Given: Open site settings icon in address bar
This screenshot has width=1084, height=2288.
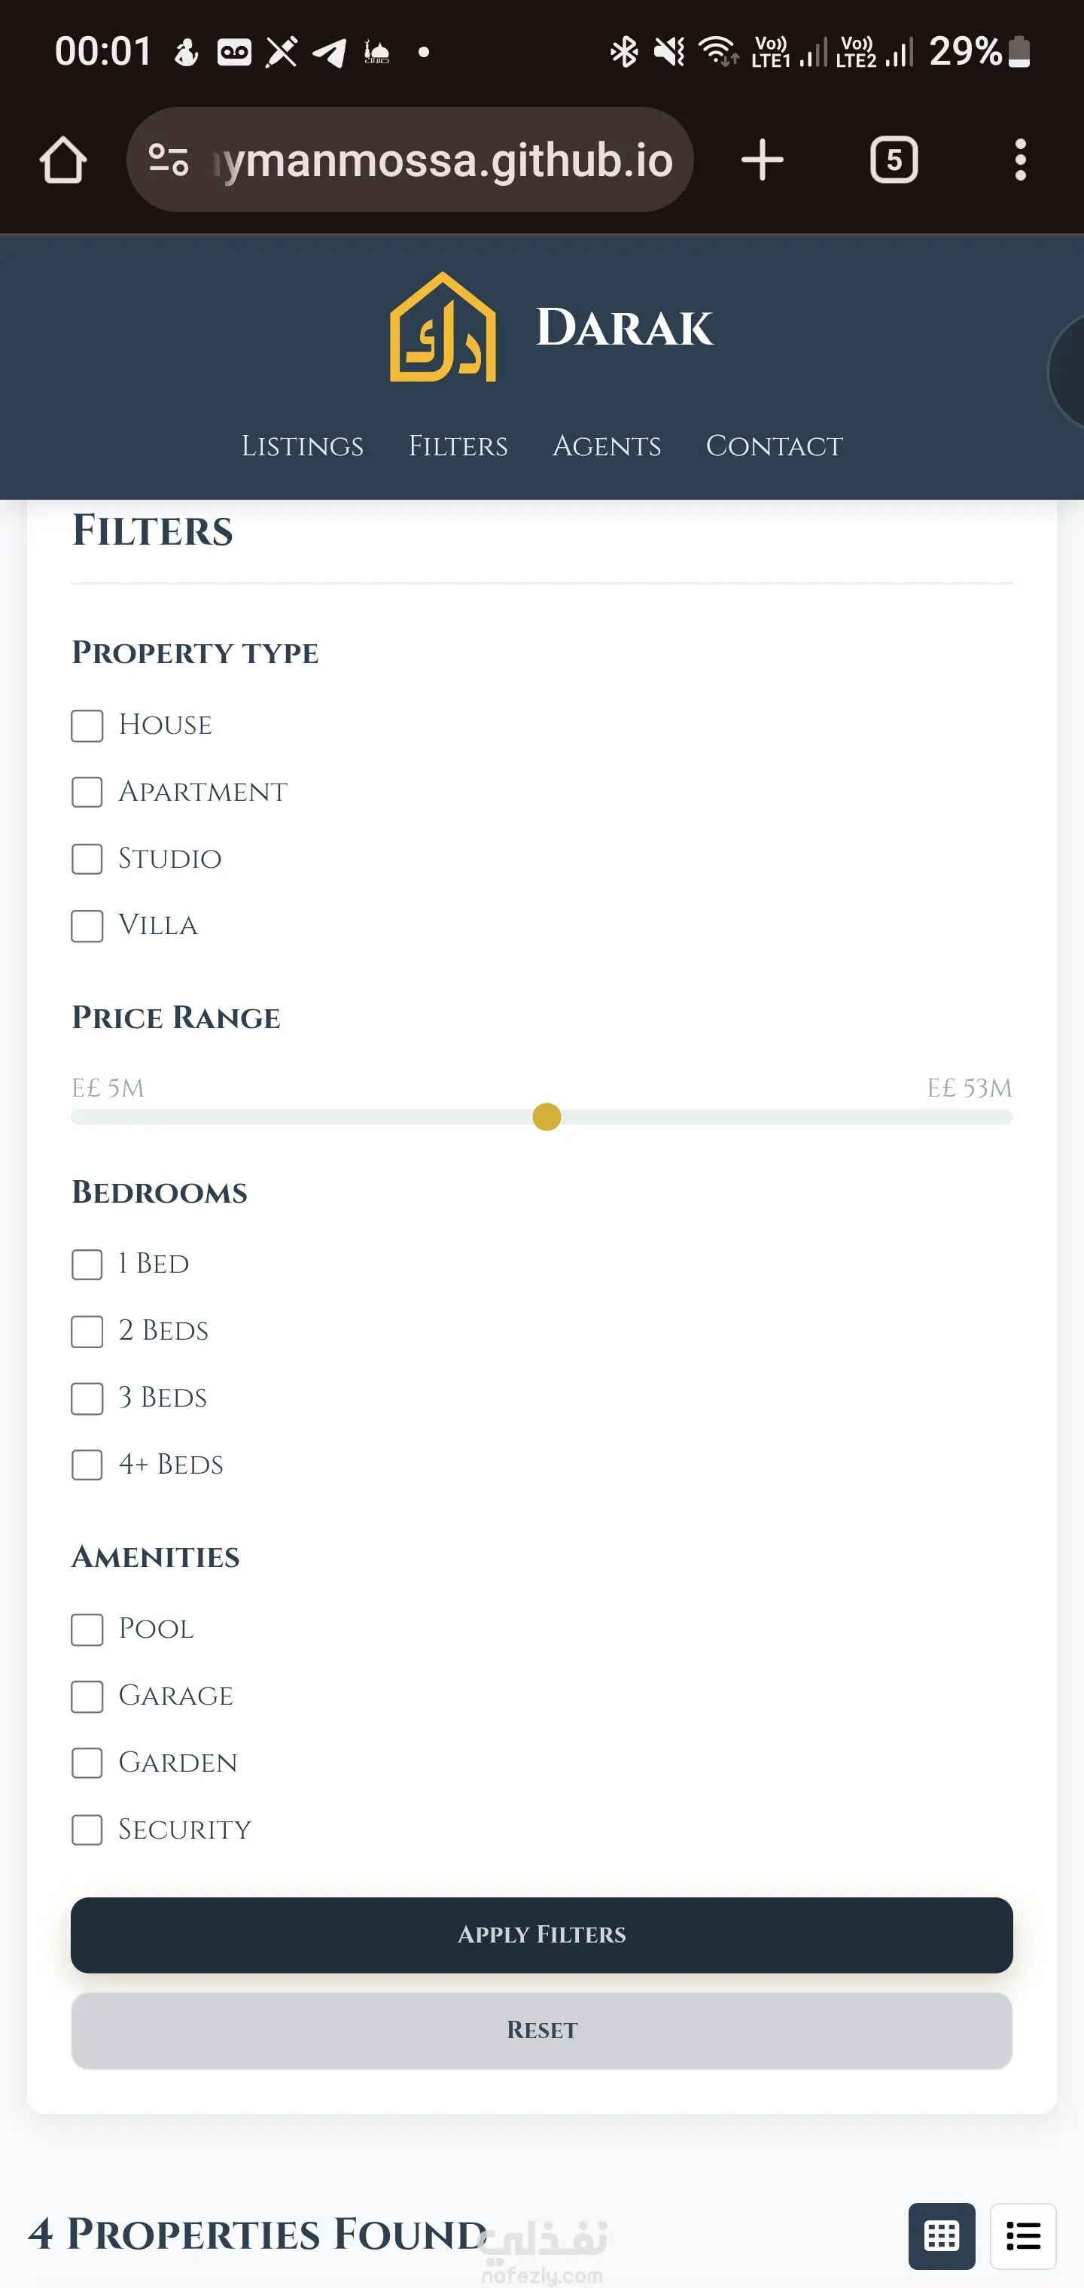Looking at the screenshot, I should 169,161.
